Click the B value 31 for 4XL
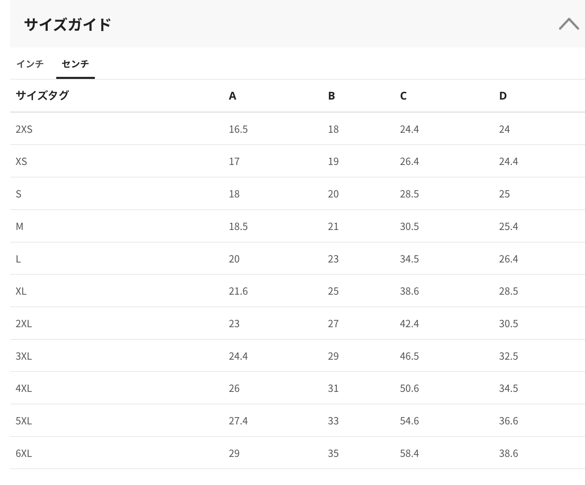Image resolution: width=585 pixels, height=485 pixels. coord(333,388)
